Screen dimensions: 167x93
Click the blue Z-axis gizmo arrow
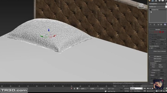pyautogui.click(x=49, y=30)
